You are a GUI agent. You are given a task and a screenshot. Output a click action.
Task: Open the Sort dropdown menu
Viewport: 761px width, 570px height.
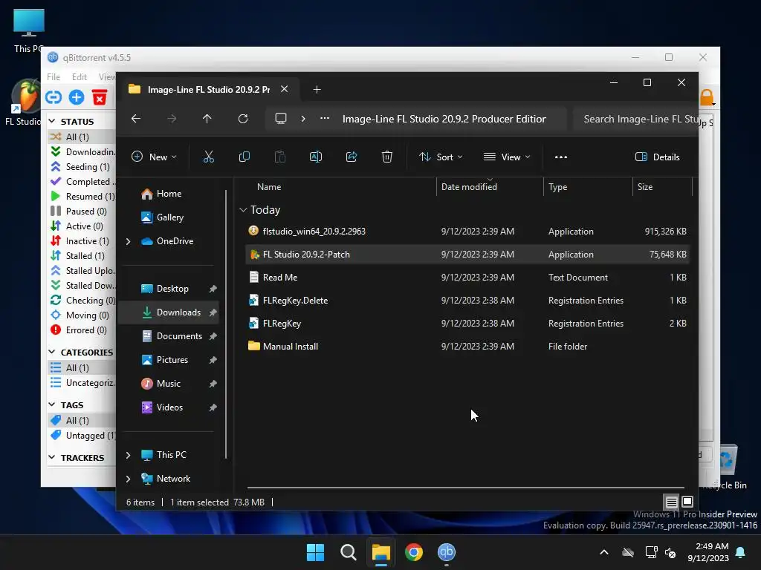pyautogui.click(x=441, y=157)
